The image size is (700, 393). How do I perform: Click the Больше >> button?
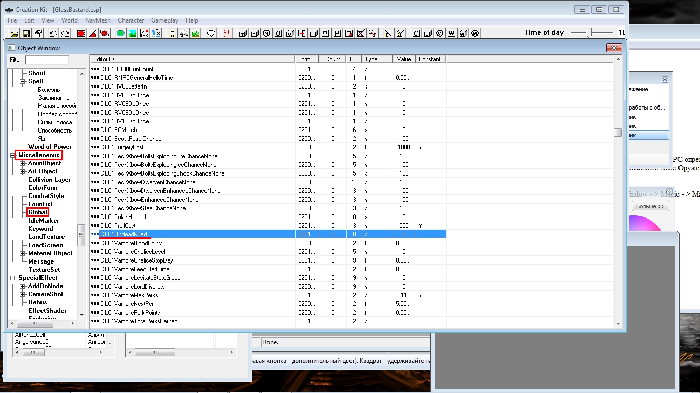(650, 206)
